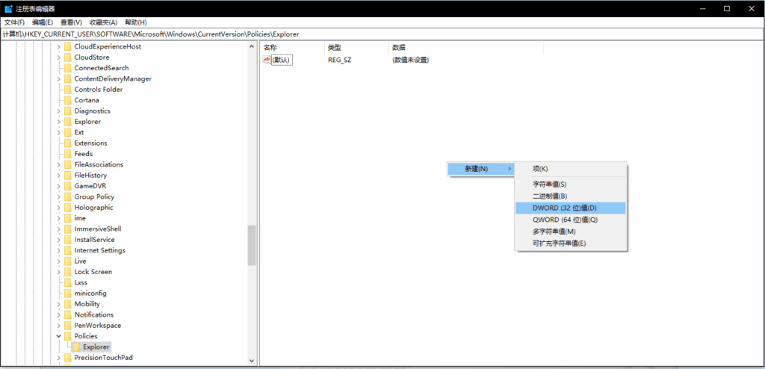Open the 收藏夹(A) menu

(101, 22)
